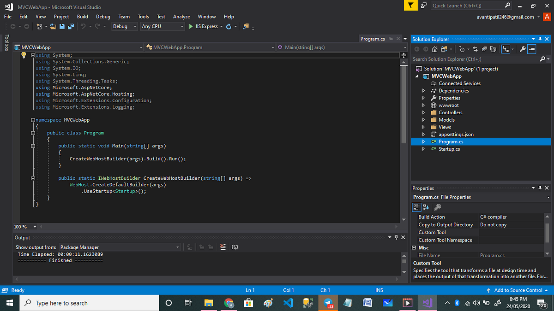Open the Analyze menu
The height and width of the screenshot is (311, 554).
point(181,17)
